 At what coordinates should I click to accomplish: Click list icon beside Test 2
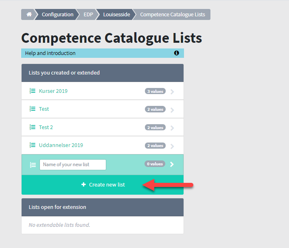click(x=33, y=127)
